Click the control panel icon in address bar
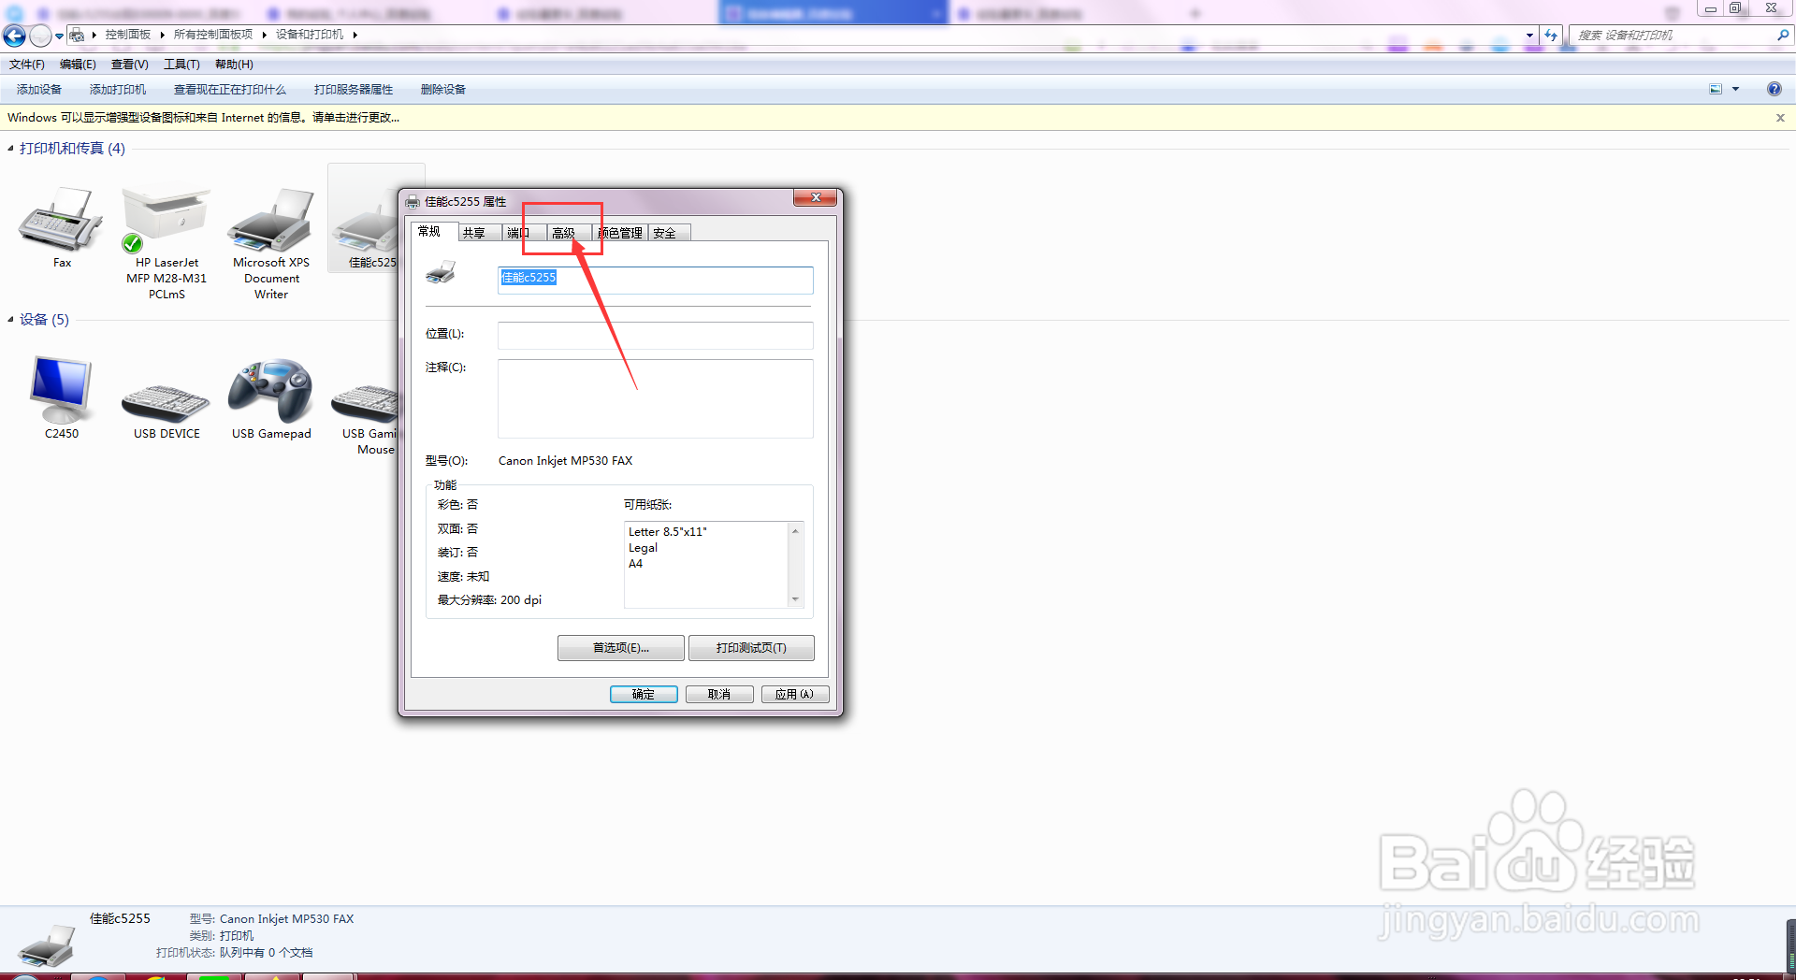 [77, 35]
